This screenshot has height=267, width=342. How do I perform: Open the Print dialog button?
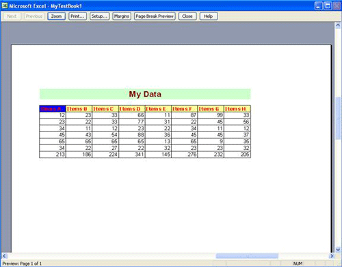click(x=77, y=16)
